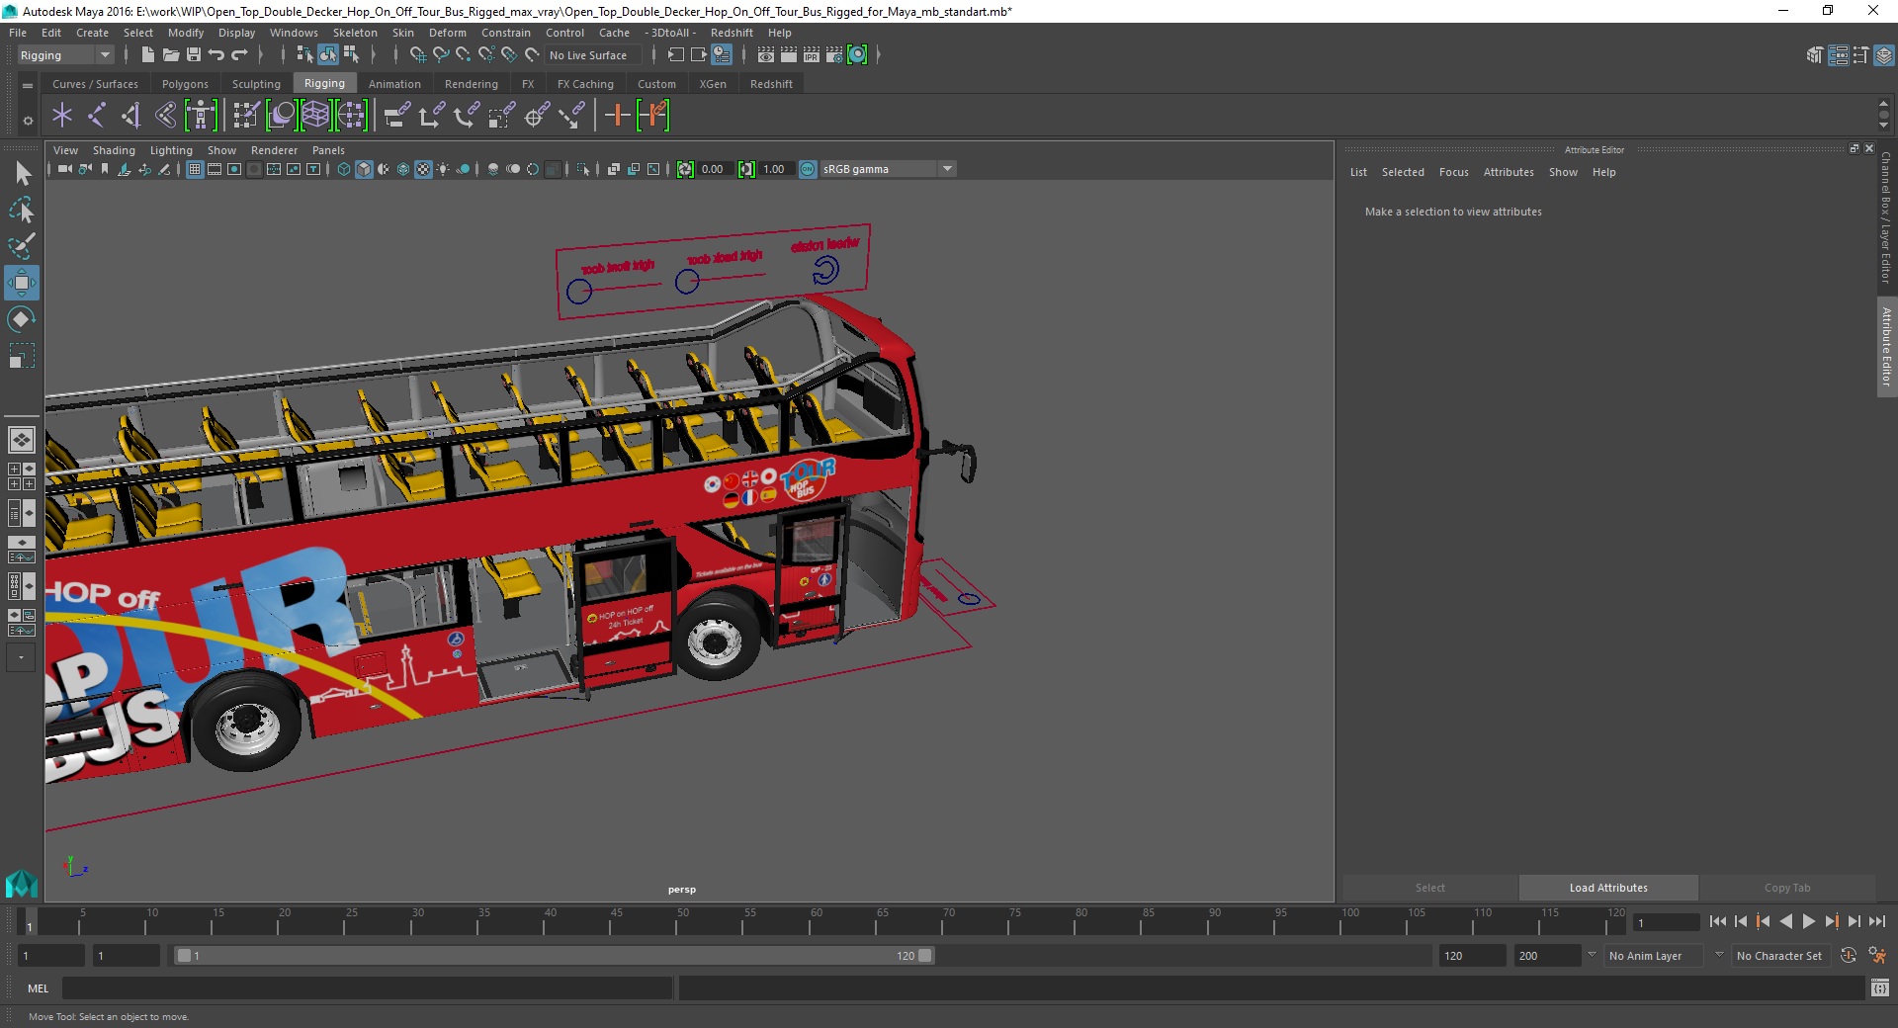Image resolution: width=1898 pixels, height=1028 pixels.
Task: Click the Load Attributes button
Action: pyautogui.click(x=1608, y=888)
